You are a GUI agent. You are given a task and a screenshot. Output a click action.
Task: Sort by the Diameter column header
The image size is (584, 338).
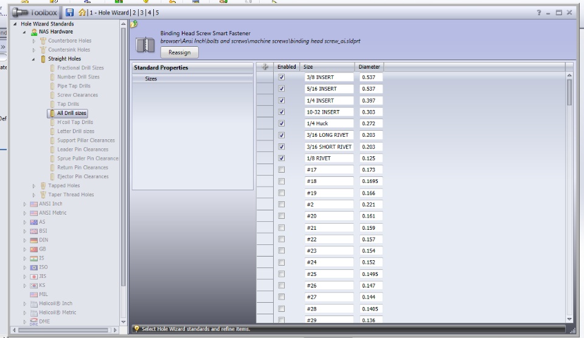(369, 67)
